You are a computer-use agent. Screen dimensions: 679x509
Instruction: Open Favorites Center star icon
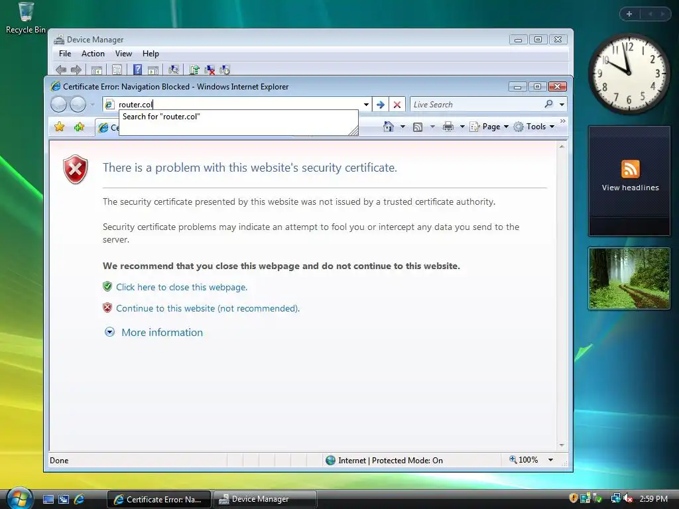point(59,127)
